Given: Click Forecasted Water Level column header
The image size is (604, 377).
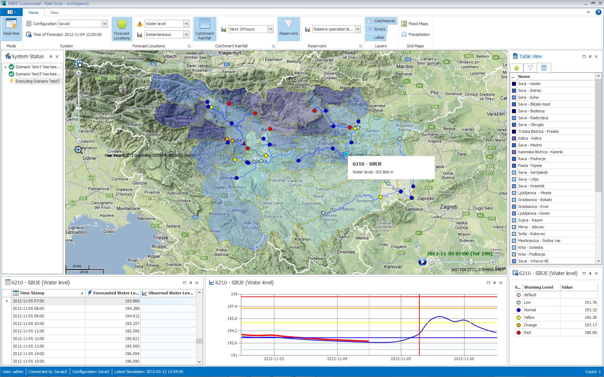Looking at the screenshot, I should click(113, 293).
